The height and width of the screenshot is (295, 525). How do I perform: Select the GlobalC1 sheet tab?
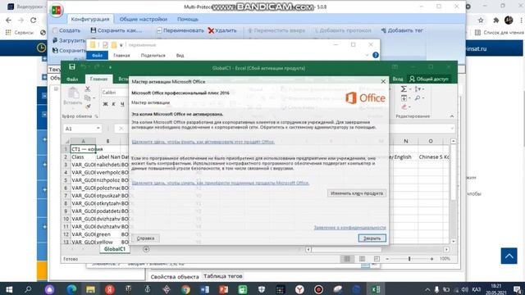(115, 249)
